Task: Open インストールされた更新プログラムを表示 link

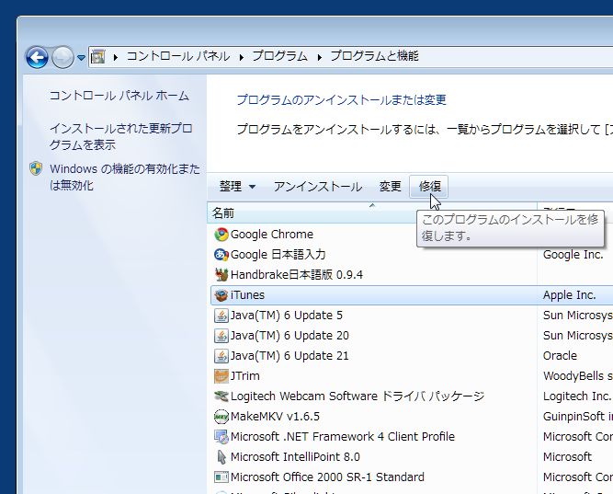Action: click(120, 137)
